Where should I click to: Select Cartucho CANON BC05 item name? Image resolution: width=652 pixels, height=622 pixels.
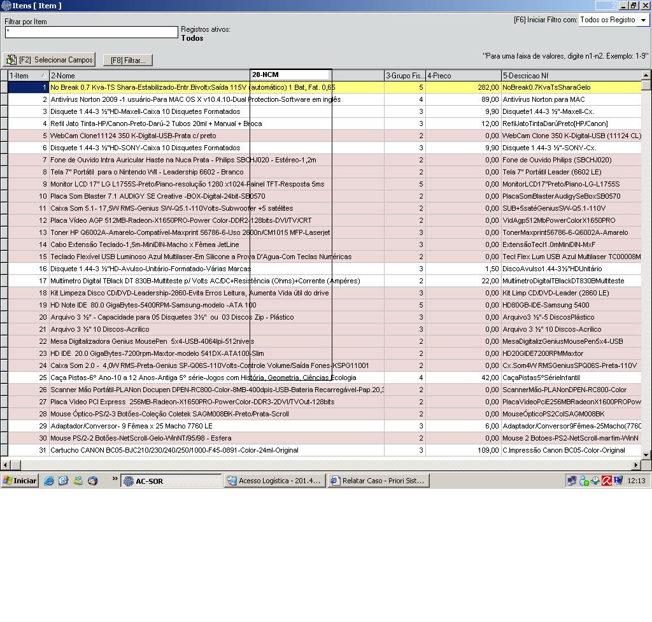coord(174,450)
